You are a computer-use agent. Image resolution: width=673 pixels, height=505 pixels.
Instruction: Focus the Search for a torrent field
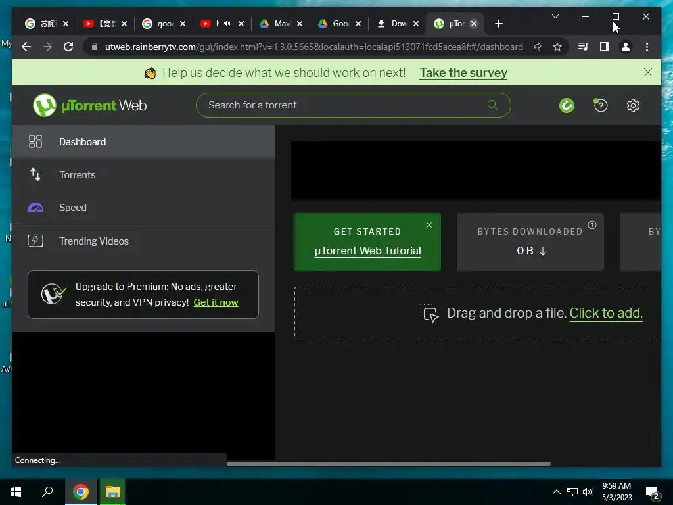(353, 105)
